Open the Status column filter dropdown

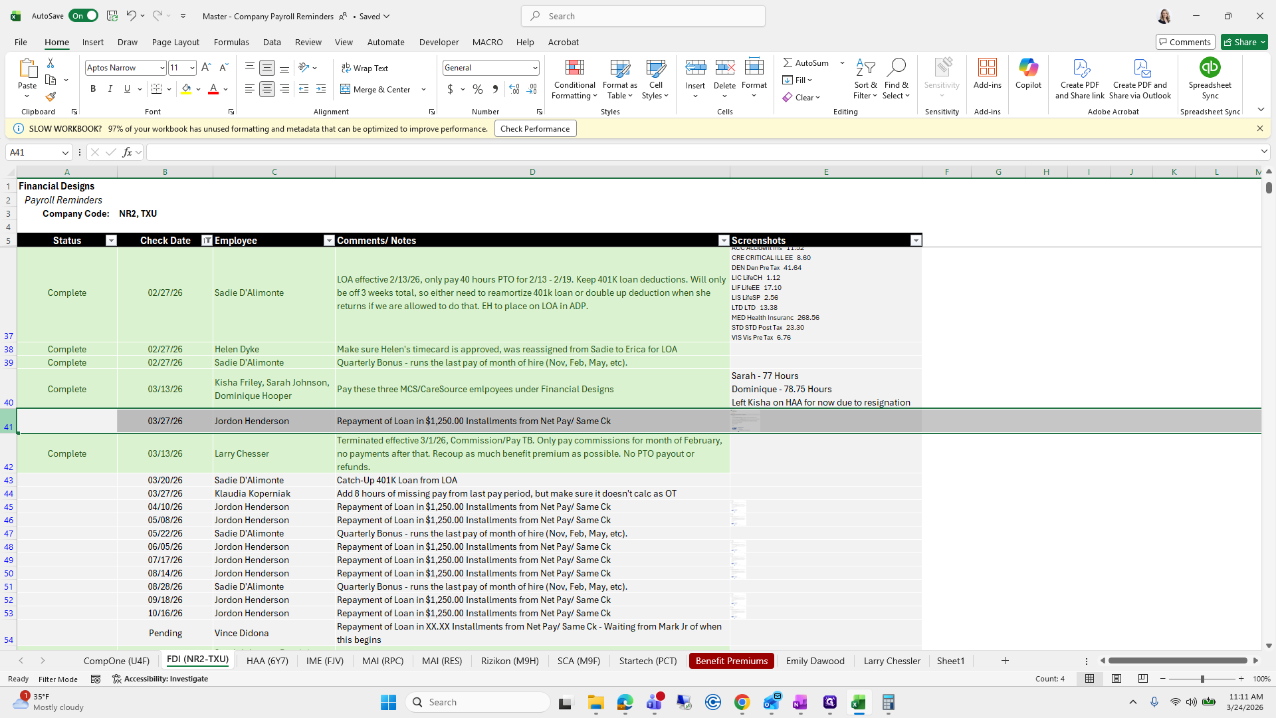pos(111,241)
